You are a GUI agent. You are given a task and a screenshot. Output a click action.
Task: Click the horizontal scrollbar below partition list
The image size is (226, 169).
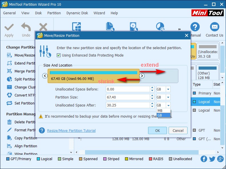[x=142, y=152]
